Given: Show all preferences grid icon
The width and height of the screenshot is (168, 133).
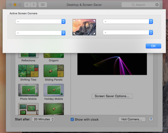Looking at the screenshot, I should (x=43, y=5).
